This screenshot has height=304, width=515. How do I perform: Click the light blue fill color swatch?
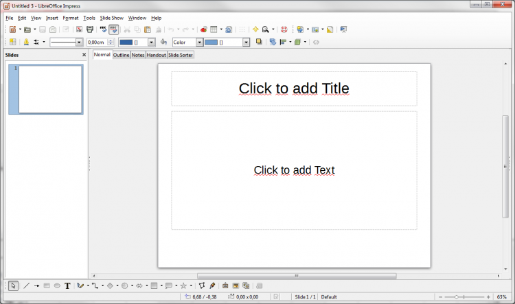[x=211, y=42]
